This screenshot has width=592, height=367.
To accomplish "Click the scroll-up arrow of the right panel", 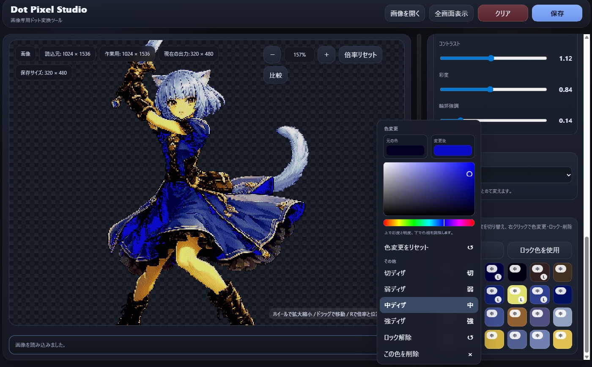I will click(x=587, y=38).
